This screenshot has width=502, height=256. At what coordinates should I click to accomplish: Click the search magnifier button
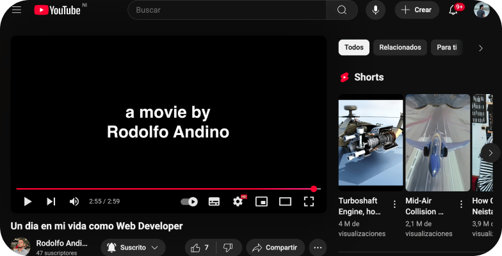coord(342,10)
